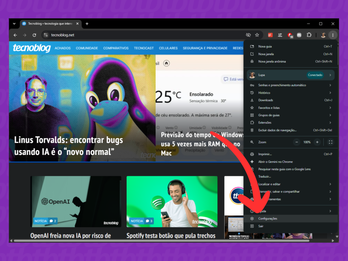348x261 pixels.
Task: Select the Tecnoblog browser tab
Action: [51, 24]
